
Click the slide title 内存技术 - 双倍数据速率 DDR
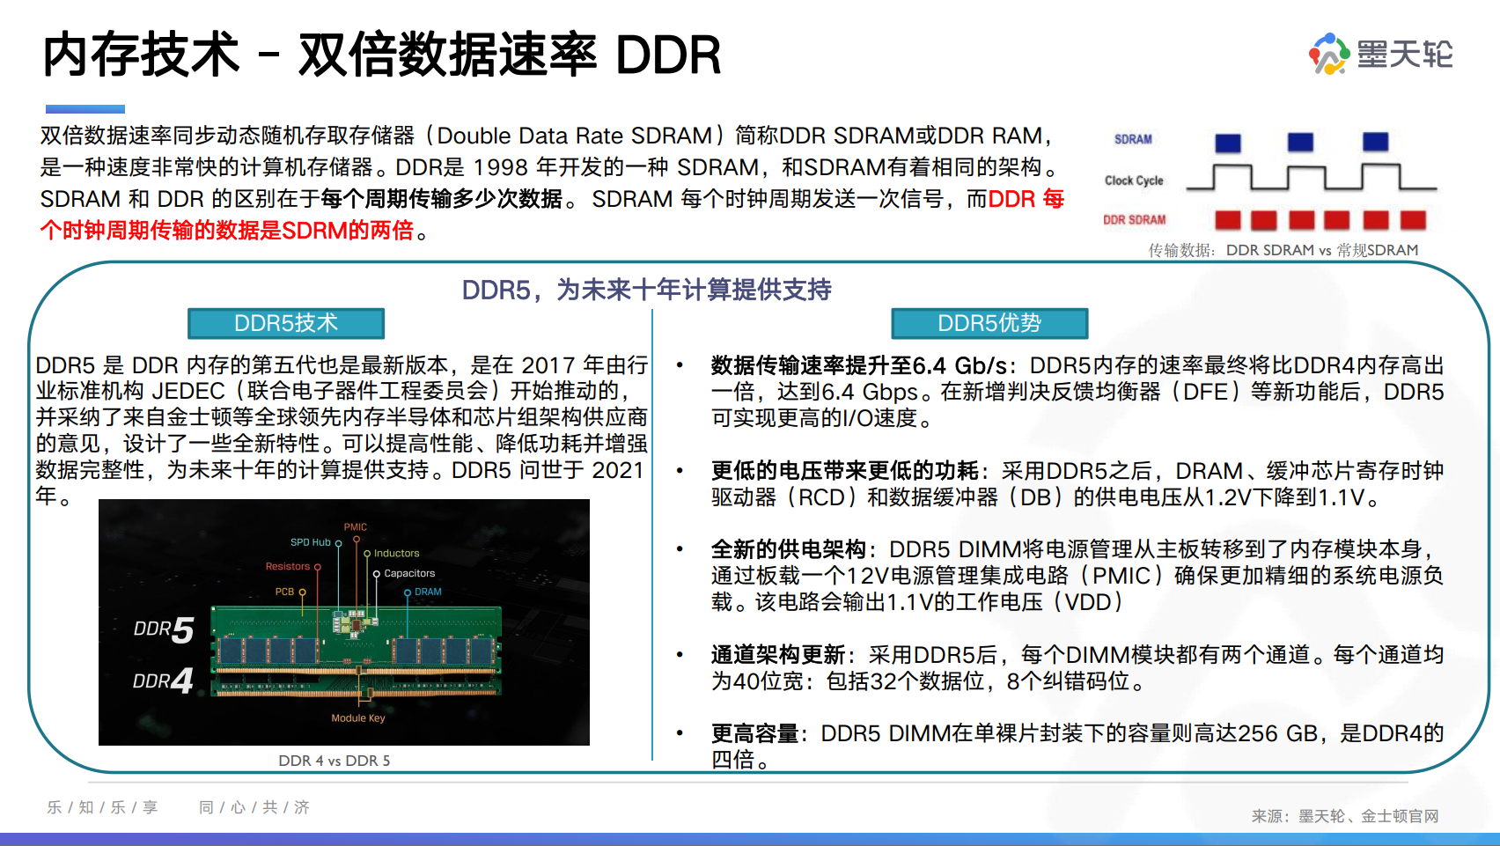click(x=382, y=55)
